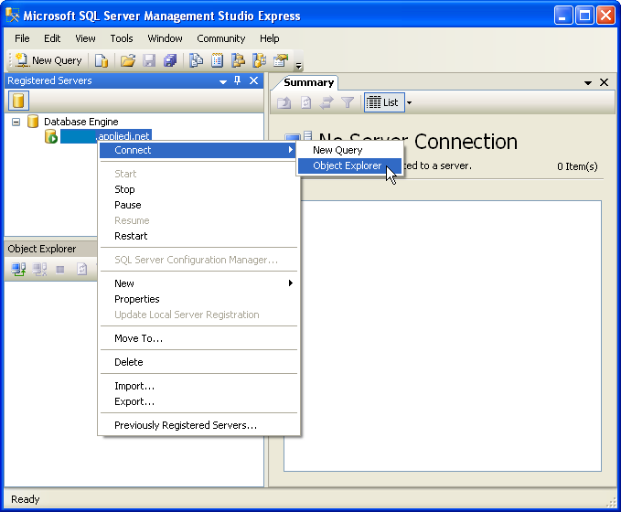The width and height of the screenshot is (621, 512).
Task: Select the Database Engine tree item
Action: point(80,122)
